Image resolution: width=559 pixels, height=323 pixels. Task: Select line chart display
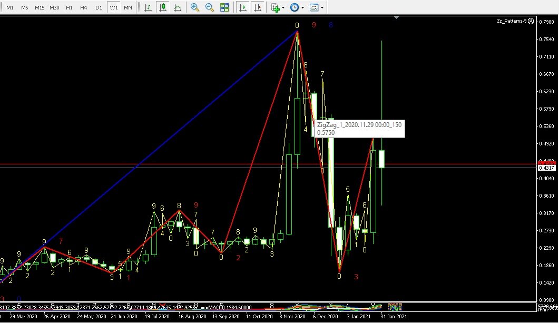pos(178,7)
